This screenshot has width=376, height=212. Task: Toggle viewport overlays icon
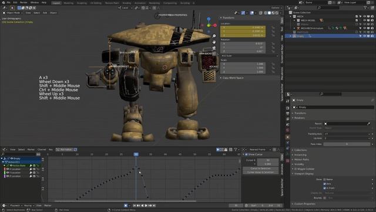(252, 13)
